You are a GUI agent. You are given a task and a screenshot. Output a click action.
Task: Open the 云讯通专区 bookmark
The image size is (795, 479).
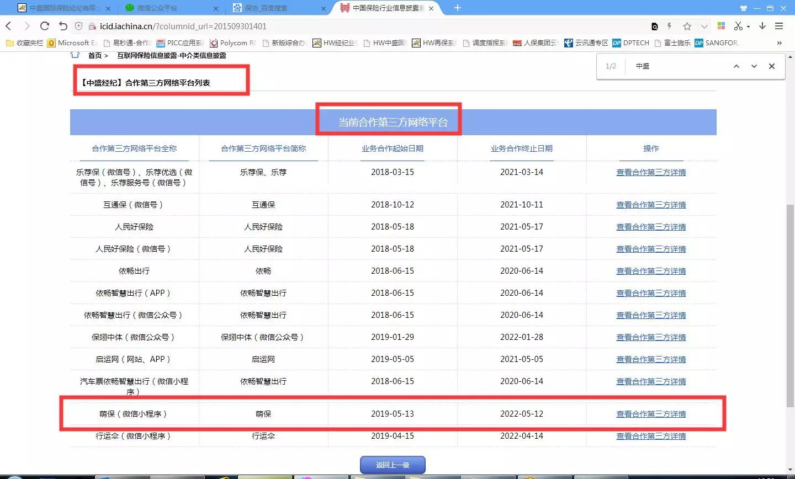point(586,42)
